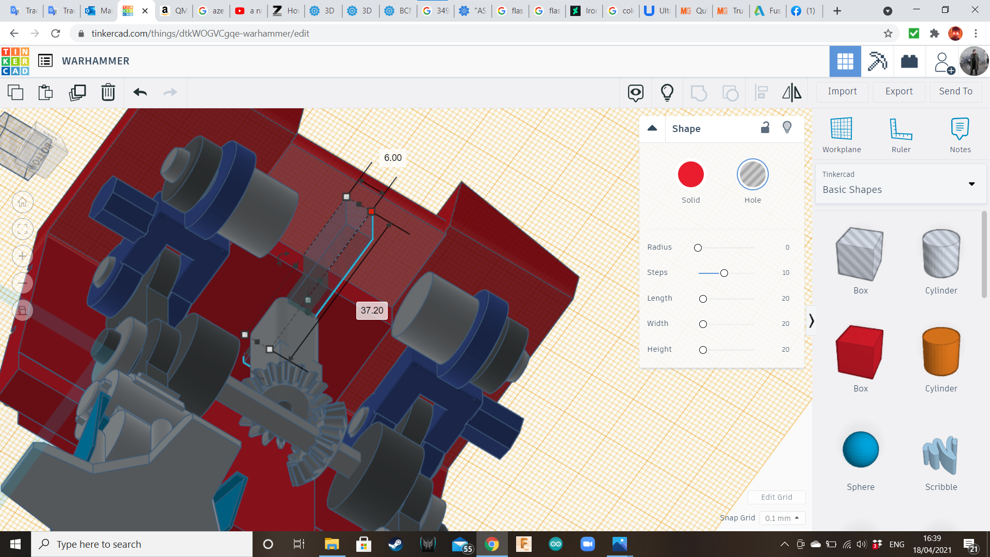Viewport: 990px width, 557px height.
Task: Click the Duplicate and repeat icon
Action: pos(77,92)
